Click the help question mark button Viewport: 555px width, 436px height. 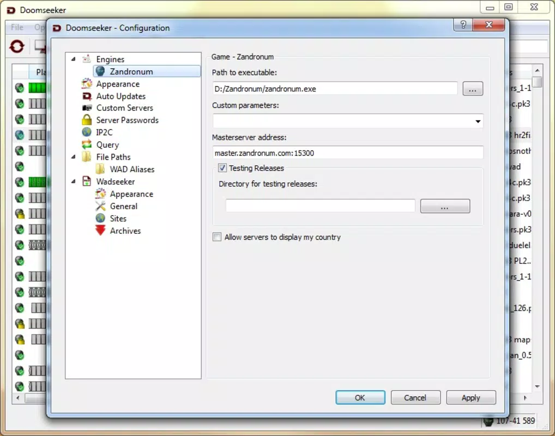tap(463, 25)
